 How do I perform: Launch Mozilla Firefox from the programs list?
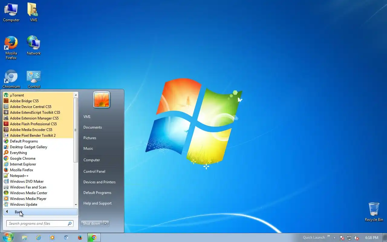pyautogui.click(x=38, y=170)
